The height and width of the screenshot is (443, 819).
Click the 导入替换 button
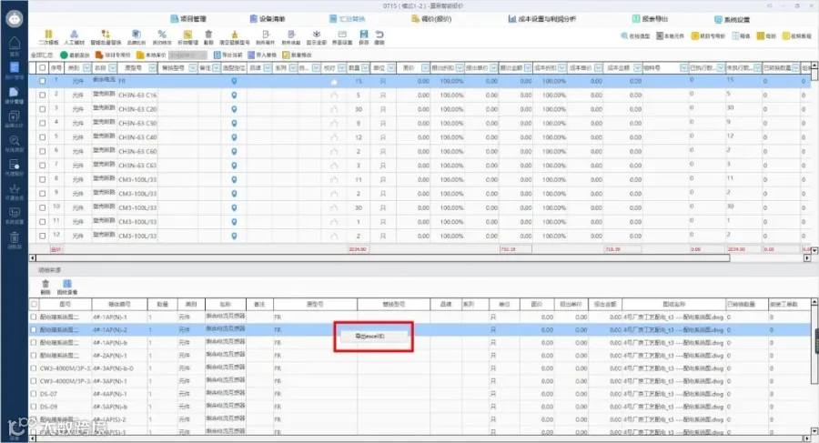coord(262,55)
